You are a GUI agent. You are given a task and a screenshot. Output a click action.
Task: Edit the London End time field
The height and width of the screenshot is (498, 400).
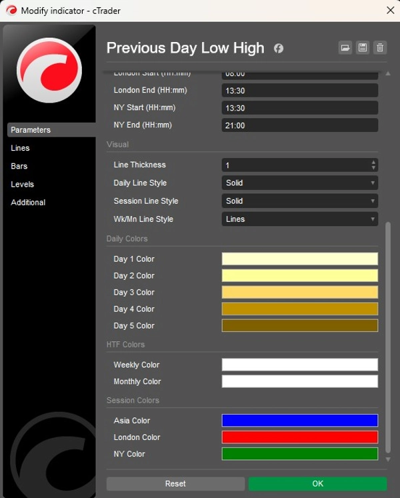[300, 91]
